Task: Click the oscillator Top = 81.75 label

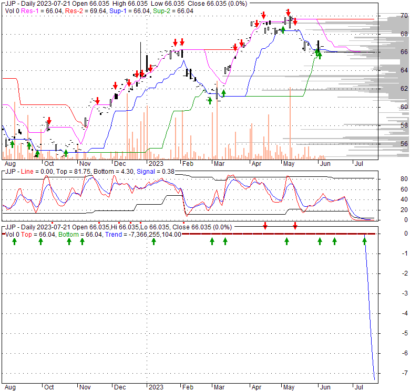Action: click(74, 172)
